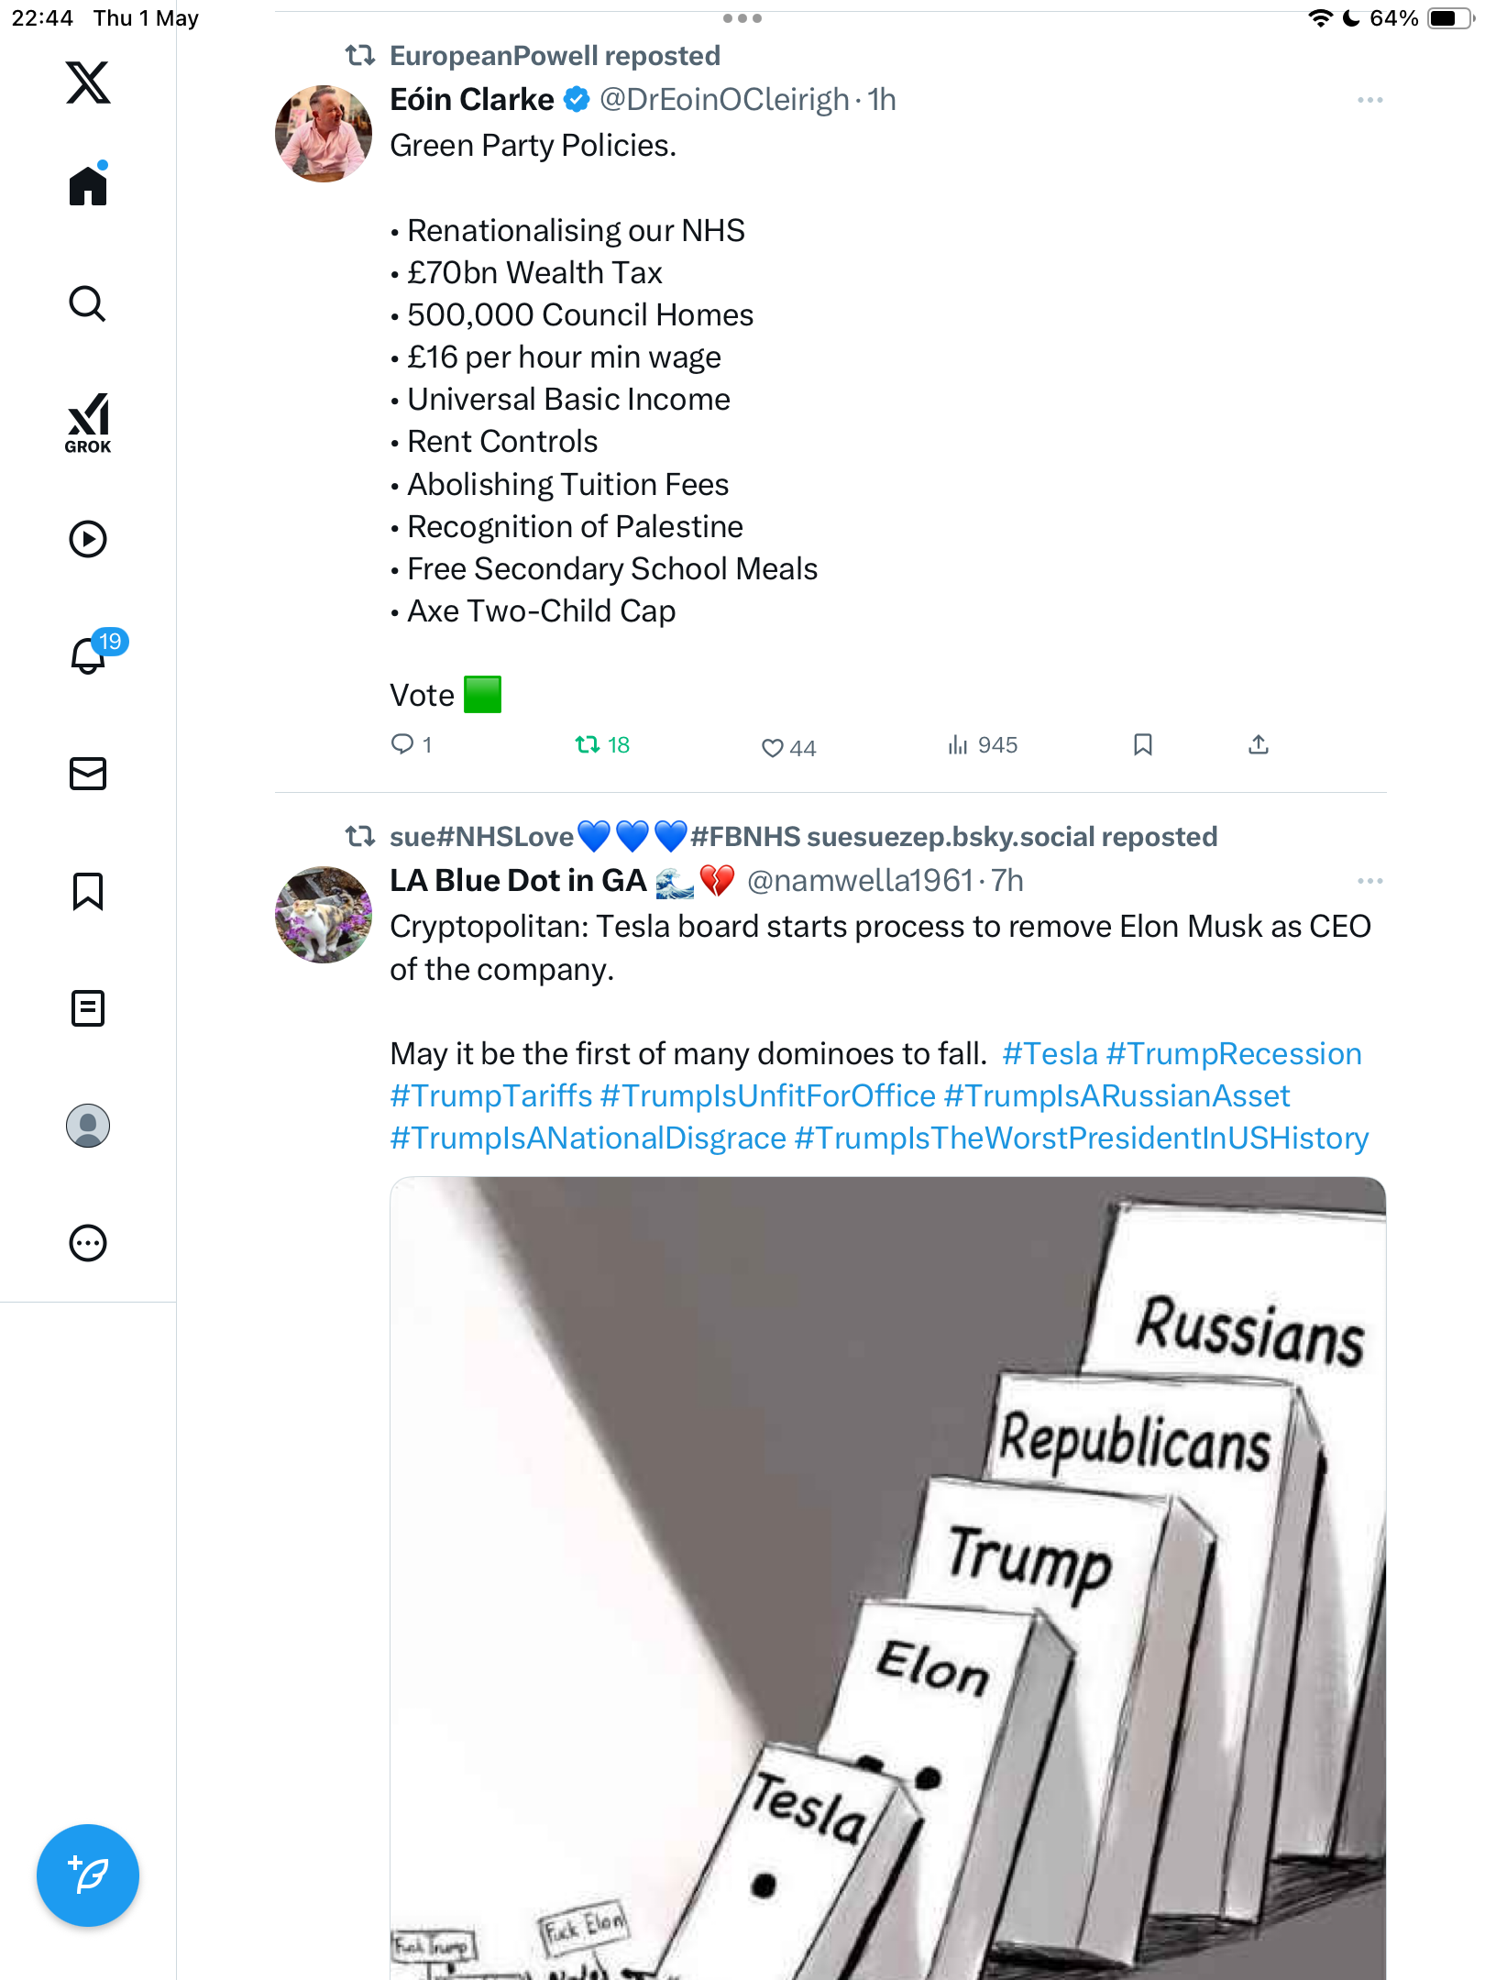Open the dominoes cartoon image
This screenshot has height=1980, width=1485.
pos(887,1578)
